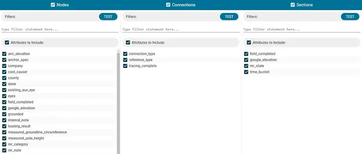
Task: Uncheck the tracing_complete attribute
Action: pos(125,66)
